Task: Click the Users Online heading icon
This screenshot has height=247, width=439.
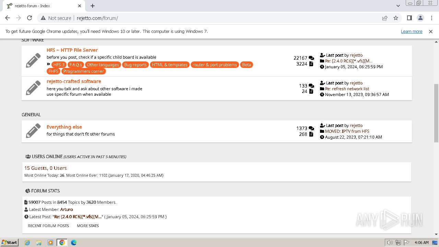Action: [28, 156]
